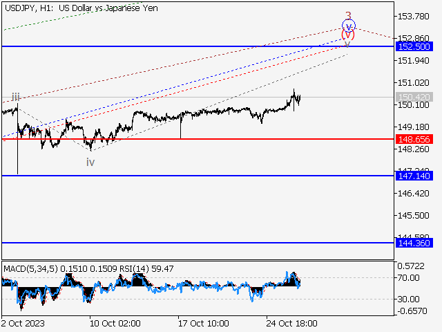This screenshot has height=332, width=442.
Task: Click the 148.260 price scale value
Action: tap(413, 149)
